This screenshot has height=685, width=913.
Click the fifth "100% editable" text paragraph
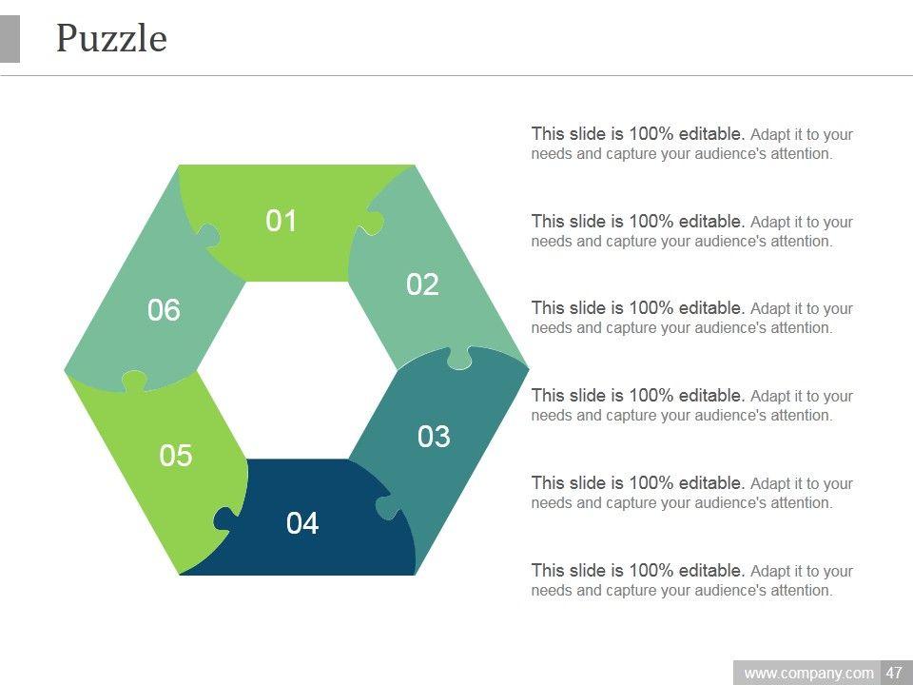691,493
